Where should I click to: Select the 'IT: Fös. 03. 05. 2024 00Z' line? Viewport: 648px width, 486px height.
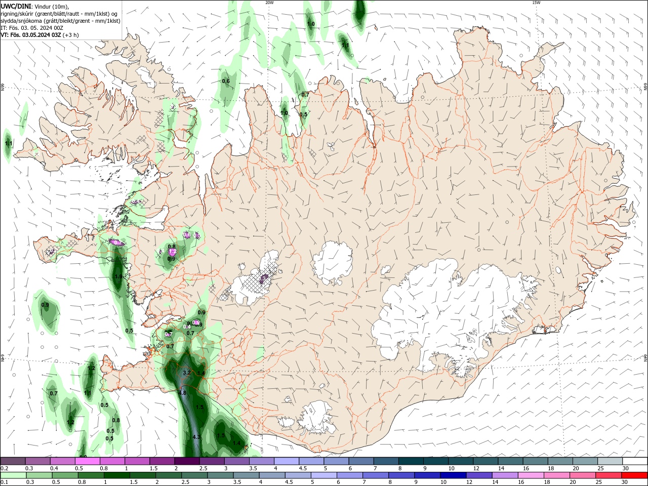pyautogui.click(x=32, y=28)
